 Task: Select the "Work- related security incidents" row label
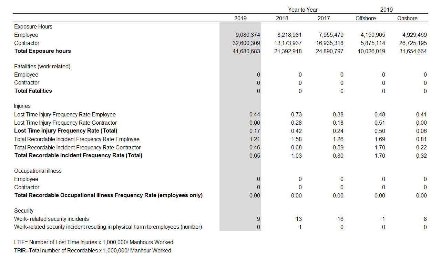[51, 219]
